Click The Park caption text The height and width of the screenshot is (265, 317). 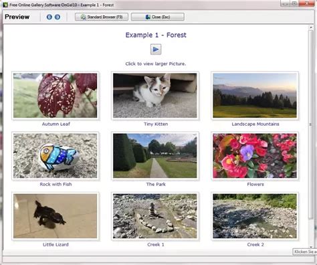(x=156, y=184)
